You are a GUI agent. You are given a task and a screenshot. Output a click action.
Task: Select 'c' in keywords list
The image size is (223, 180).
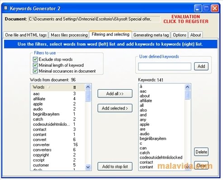coord(141,143)
